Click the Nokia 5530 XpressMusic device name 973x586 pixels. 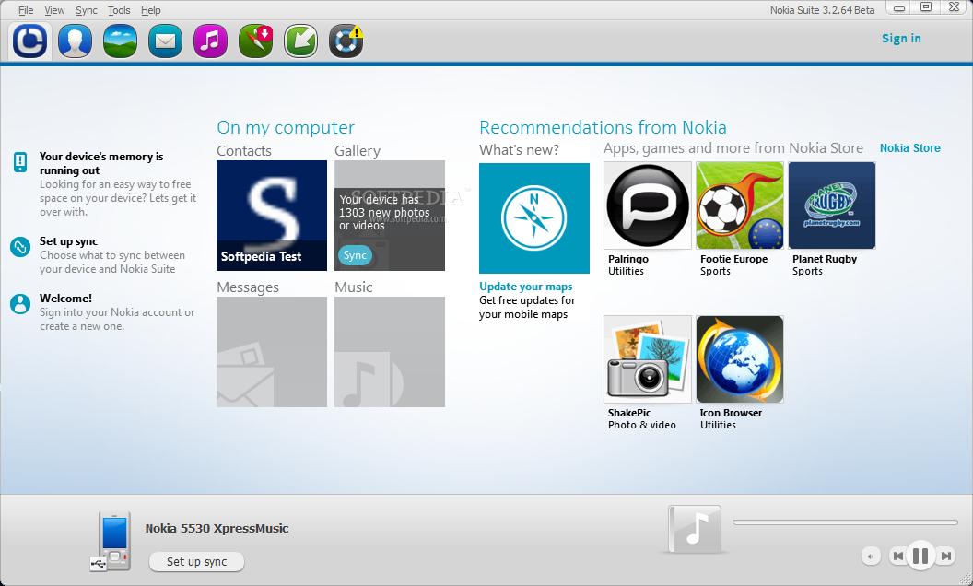point(217,528)
